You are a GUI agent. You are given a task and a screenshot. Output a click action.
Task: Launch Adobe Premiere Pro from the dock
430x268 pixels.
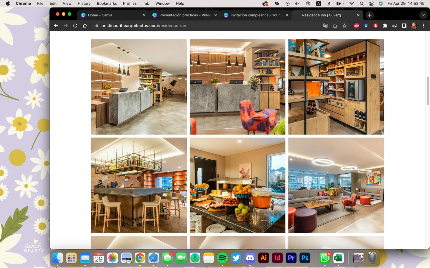click(x=291, y=258)
